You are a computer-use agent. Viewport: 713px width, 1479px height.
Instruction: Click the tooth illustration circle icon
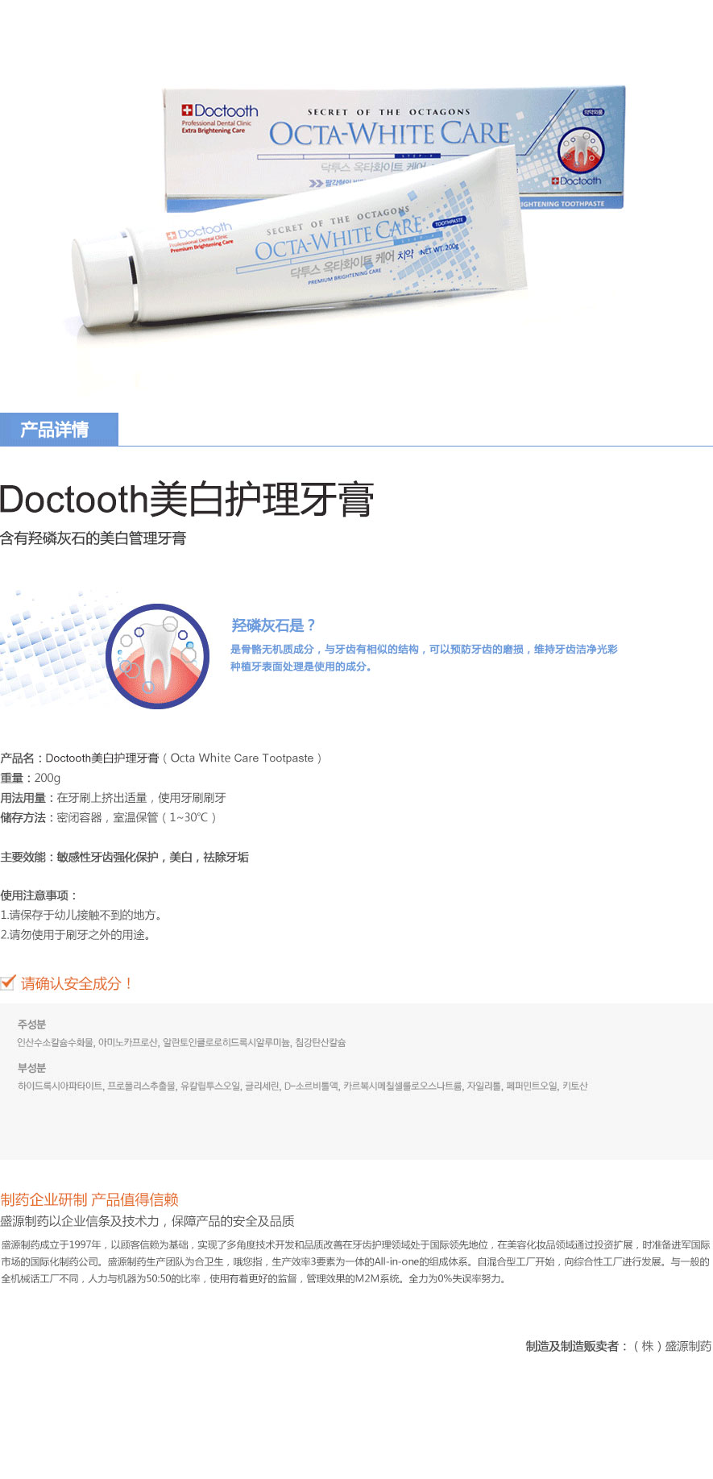(158, 655)
